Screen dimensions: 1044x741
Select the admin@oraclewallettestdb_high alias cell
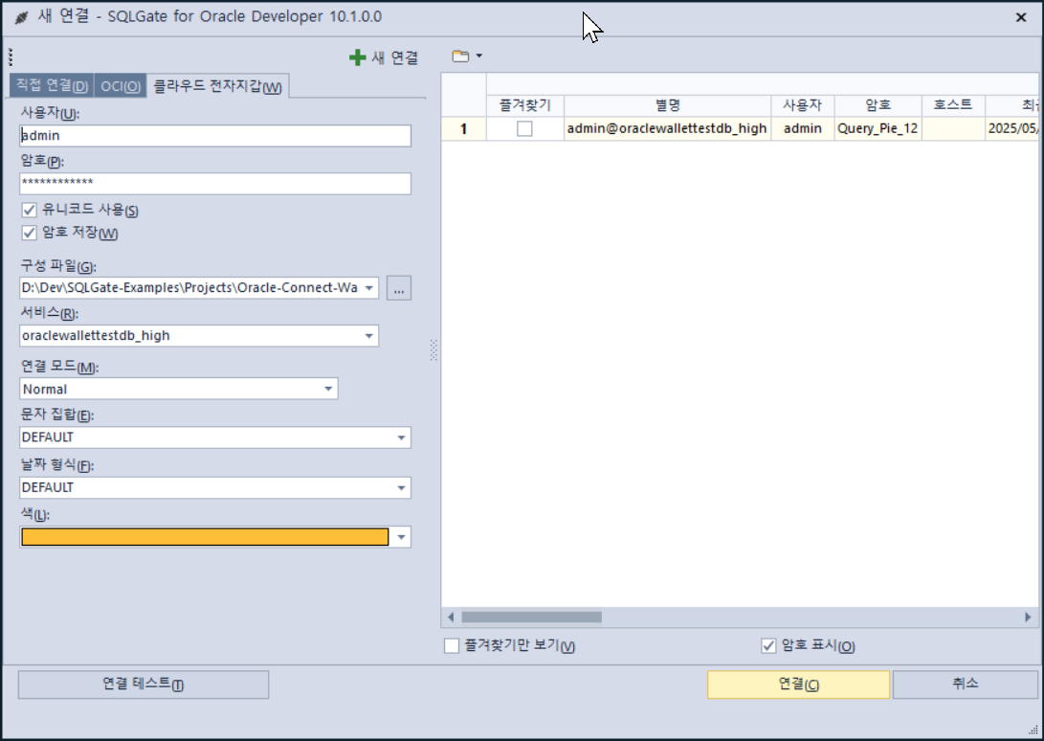tap(667, 128)
